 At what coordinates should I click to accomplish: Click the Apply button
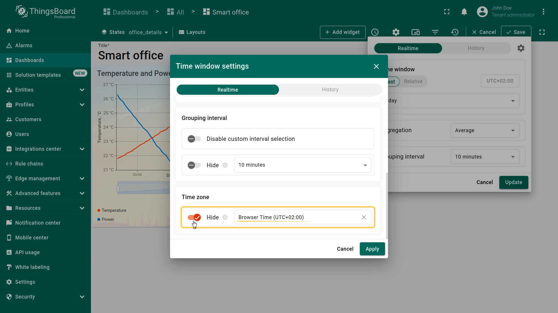pyautogui.click(x=372, y=249)
